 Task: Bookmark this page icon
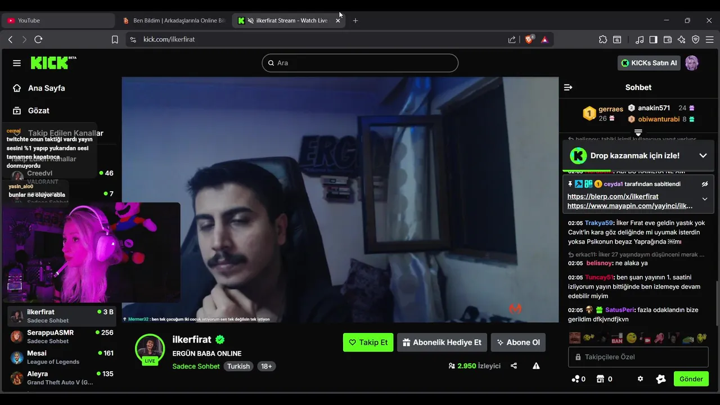115,39
